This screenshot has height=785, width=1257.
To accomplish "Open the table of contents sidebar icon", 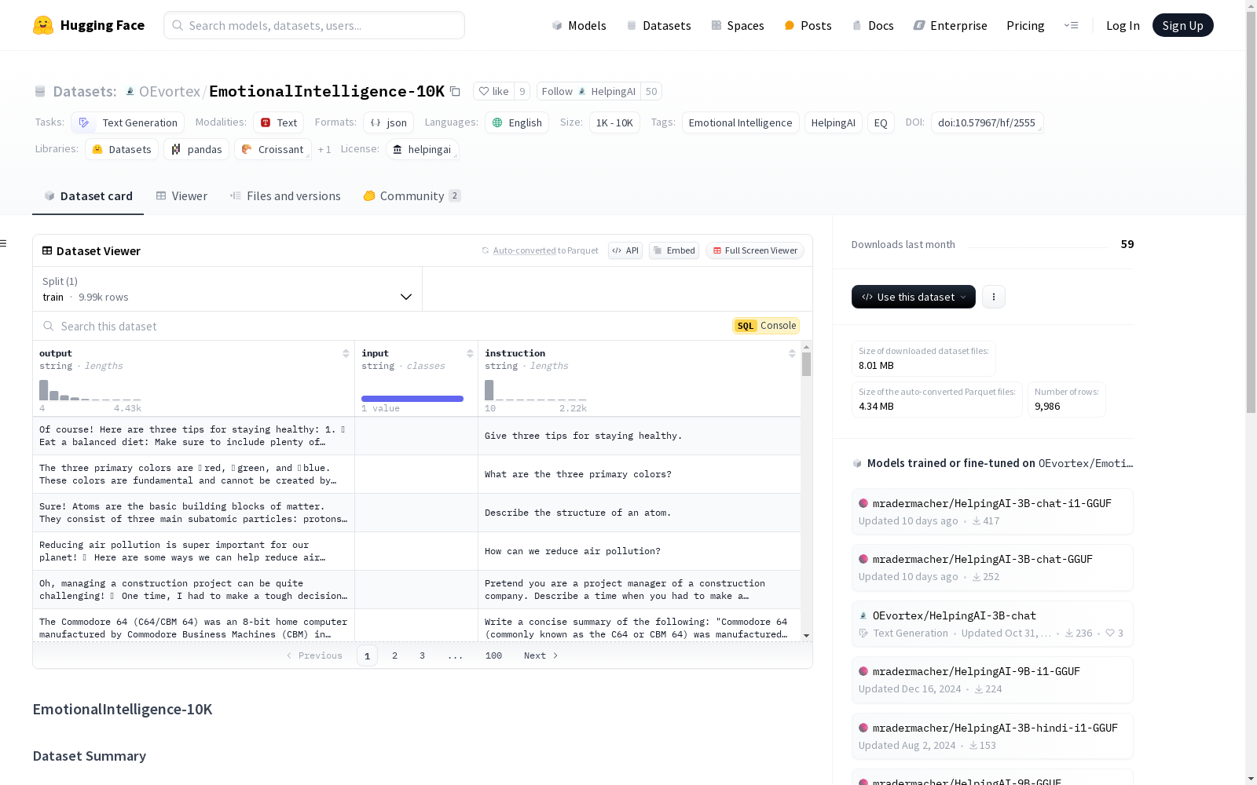I will tap(3, 243).
